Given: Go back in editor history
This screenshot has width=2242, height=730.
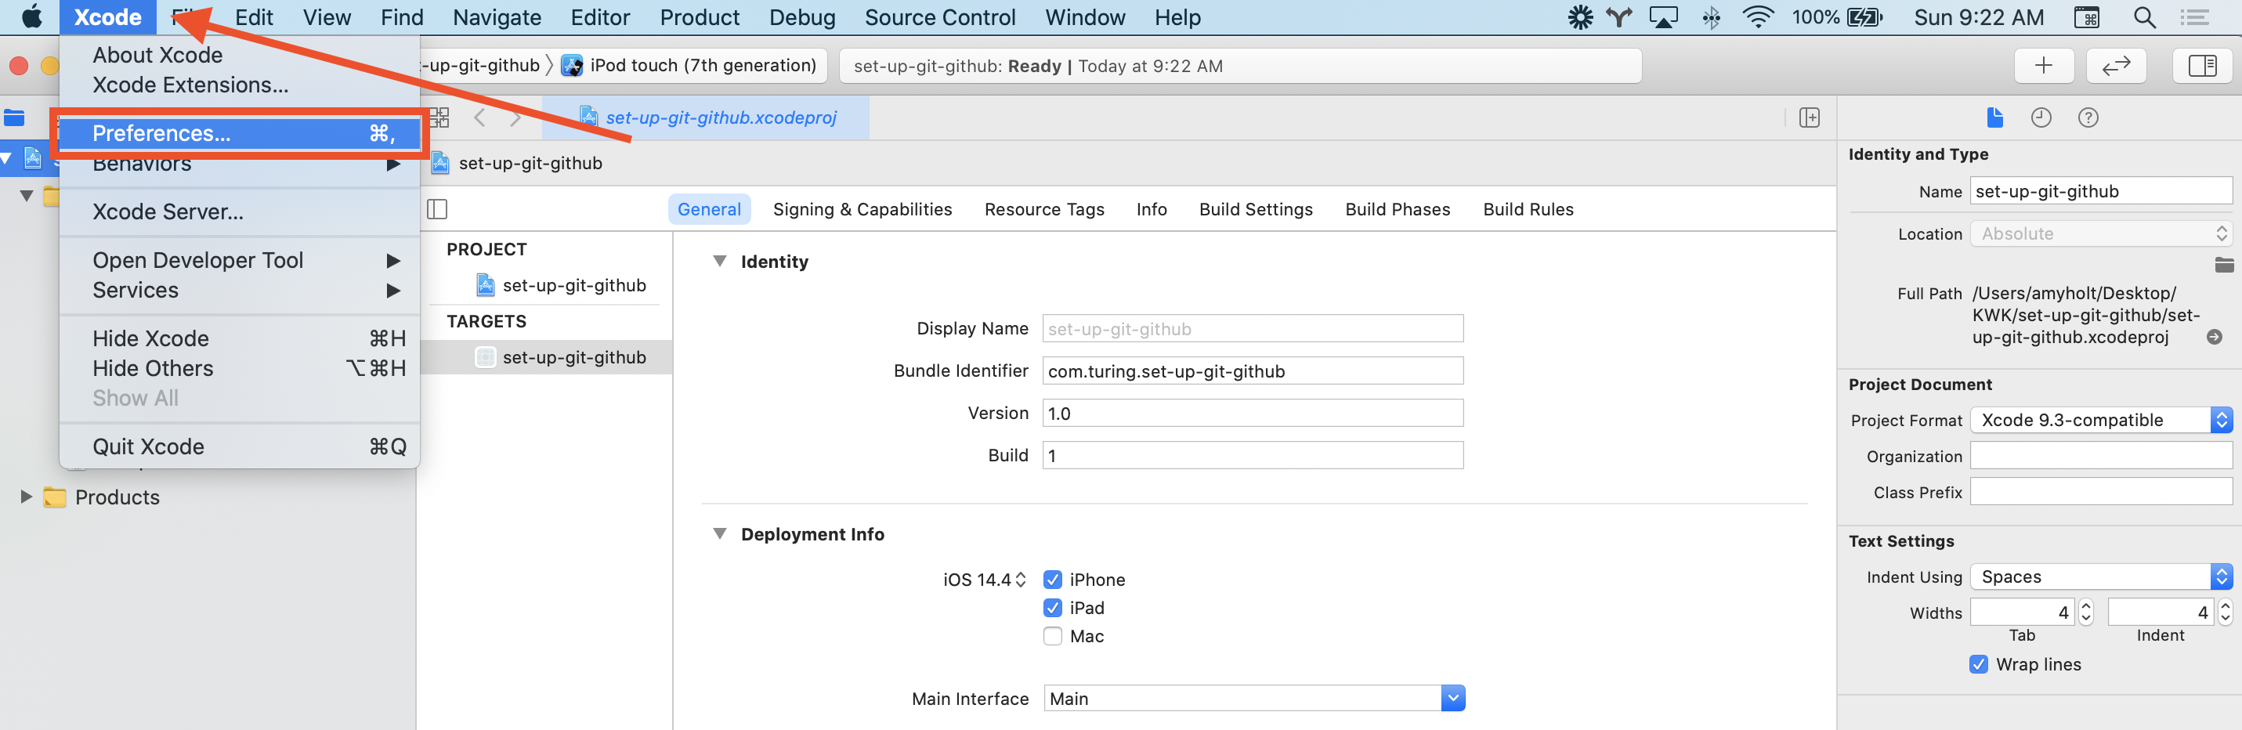Looking at the screenshot, I should (479, 117).
